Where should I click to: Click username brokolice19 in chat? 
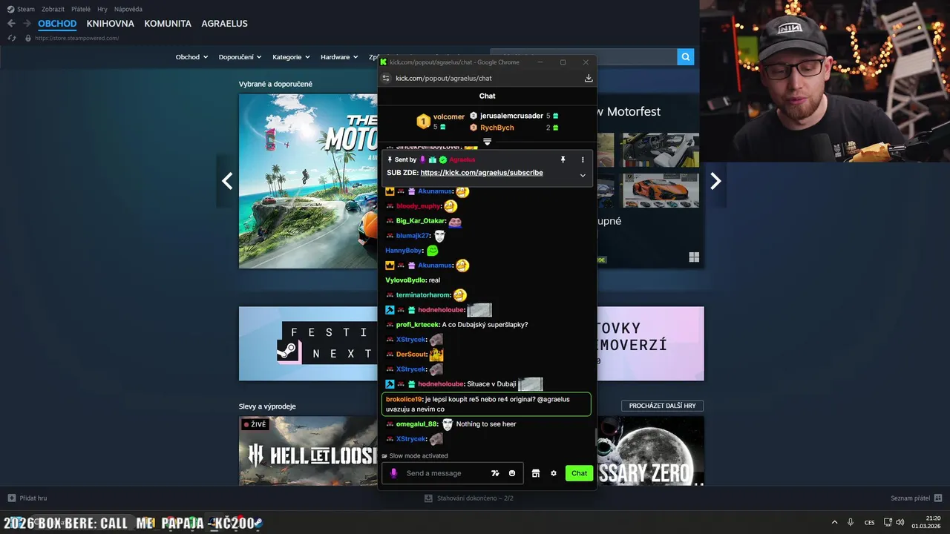click(404, 399)
